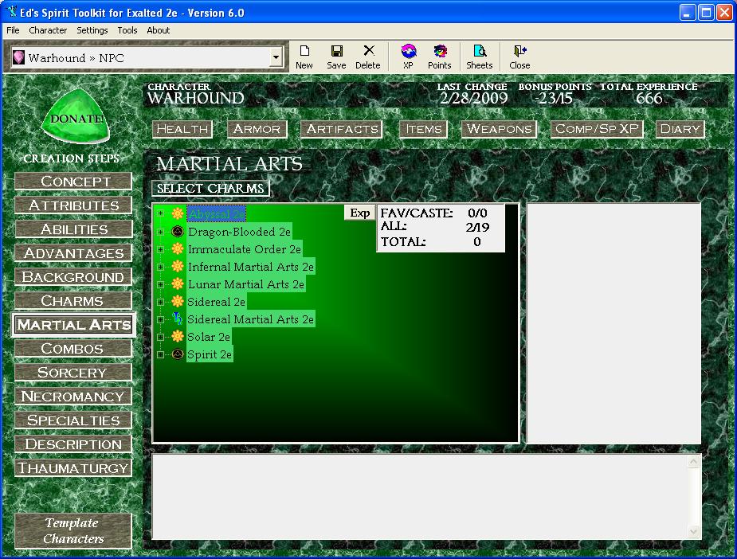Expand the Lunar Martial Arts 2e node
The width and height of the screenshot is (737, 559).
(x=160, y=284)
